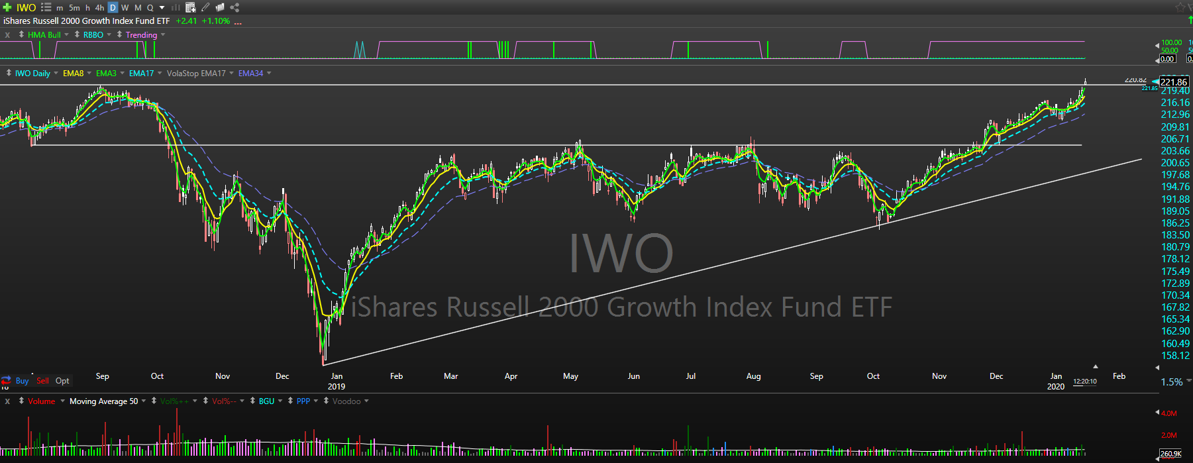1193x463 pixels.
Task: Expand the timeframe dropdown arrow after Q
Action: [x=162, y=7]
